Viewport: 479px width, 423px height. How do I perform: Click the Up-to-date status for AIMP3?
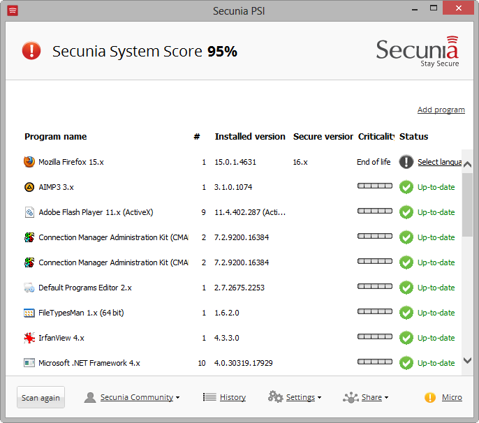tap(436, 187)
